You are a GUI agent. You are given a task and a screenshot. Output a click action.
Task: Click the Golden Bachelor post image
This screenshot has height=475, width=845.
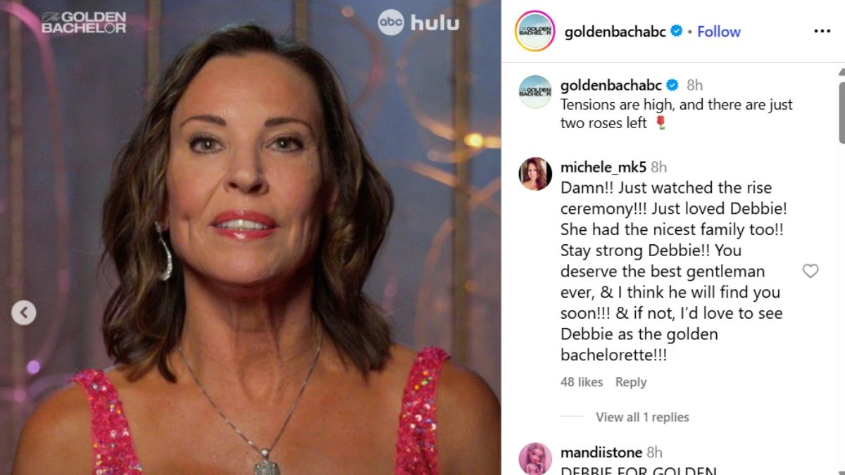[251, 237]
